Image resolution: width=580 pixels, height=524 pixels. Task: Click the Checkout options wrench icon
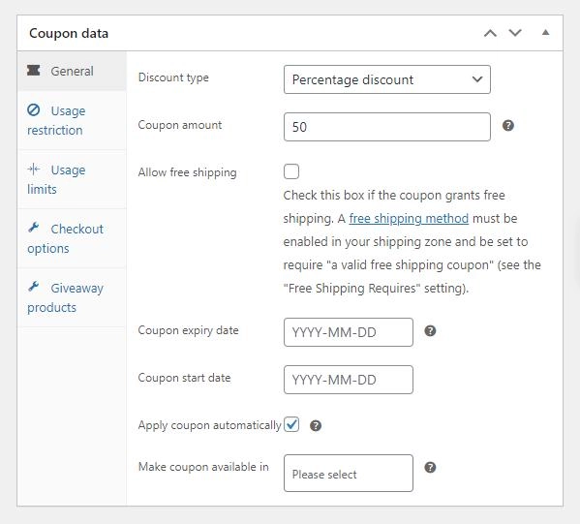tap(33, 228)
